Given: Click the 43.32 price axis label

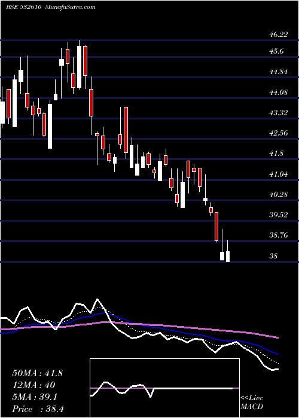Looking at the screenshot, I should 278,112.
